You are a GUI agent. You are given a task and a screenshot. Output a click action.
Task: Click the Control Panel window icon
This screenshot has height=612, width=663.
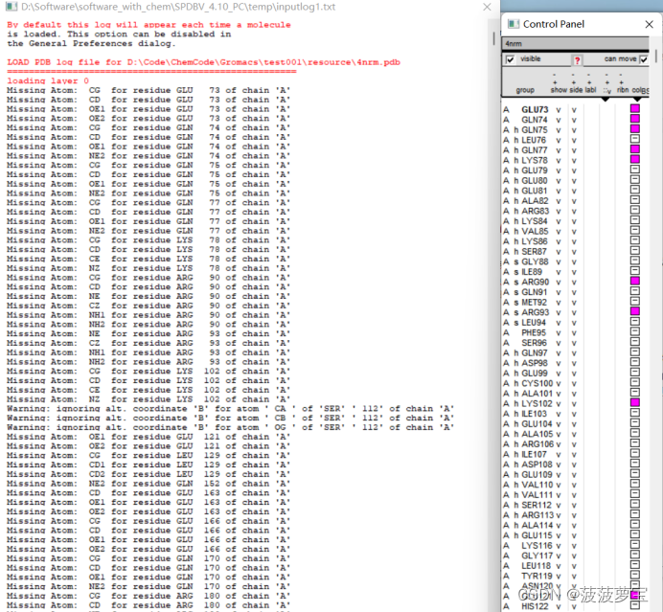click(514, 24)
